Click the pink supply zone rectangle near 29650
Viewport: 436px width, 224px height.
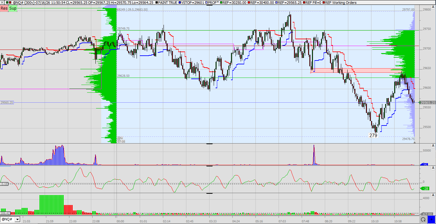pos(356,70)
